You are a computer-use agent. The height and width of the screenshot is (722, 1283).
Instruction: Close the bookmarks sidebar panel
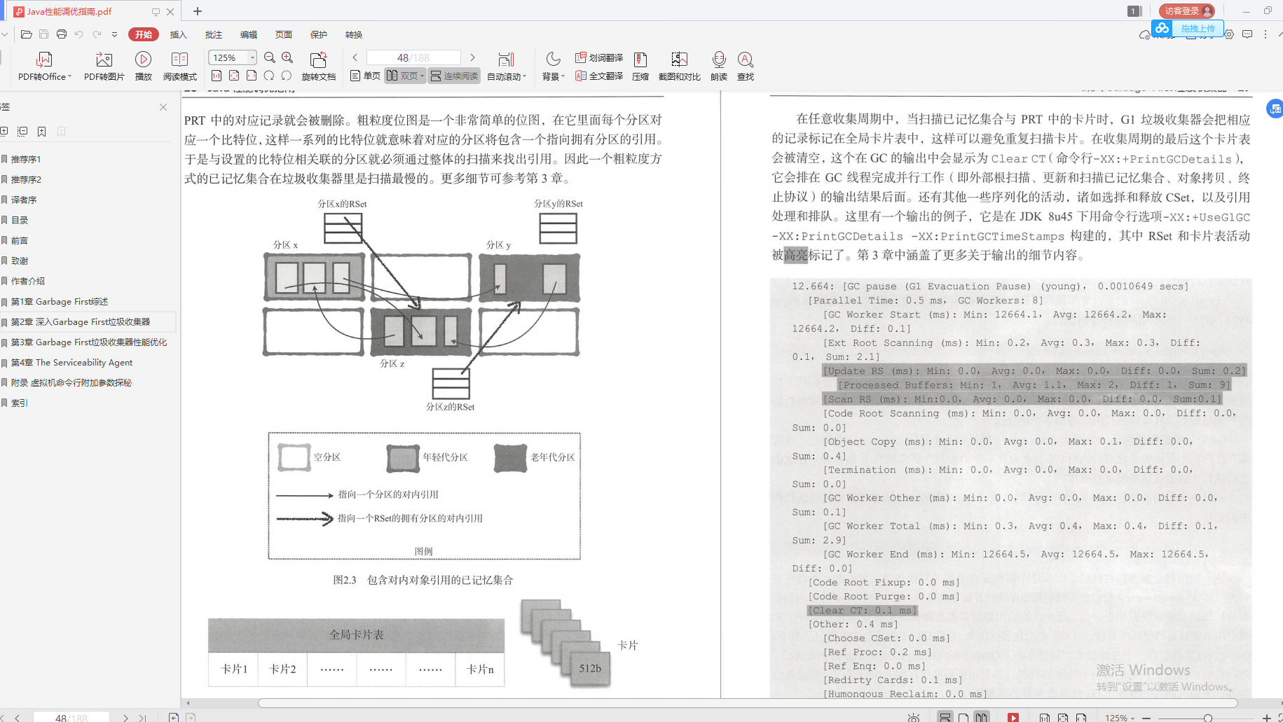(x=163, y=107)
